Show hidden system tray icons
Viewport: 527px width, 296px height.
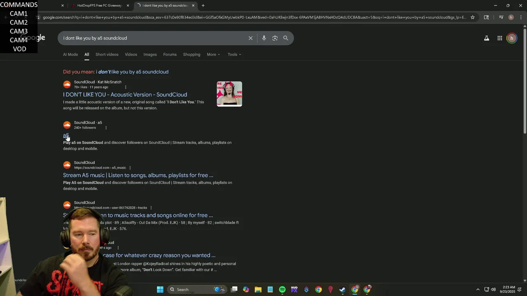tap(478, 289)
